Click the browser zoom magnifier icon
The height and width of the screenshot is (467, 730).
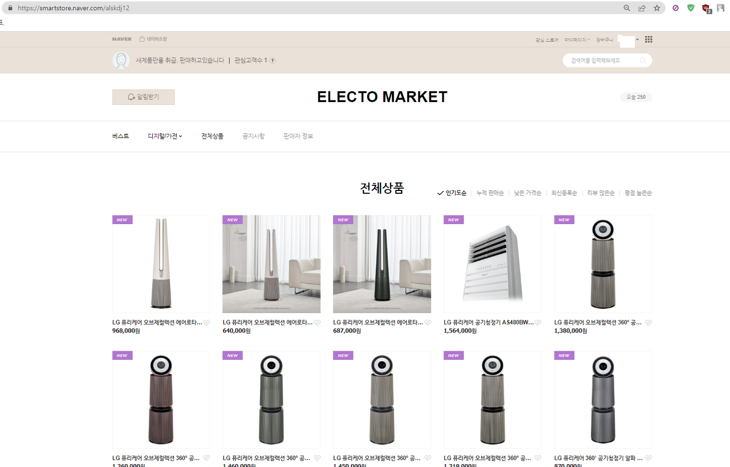coord(627,8)
